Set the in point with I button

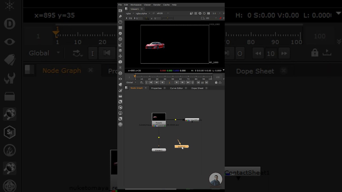pos(146,82)
